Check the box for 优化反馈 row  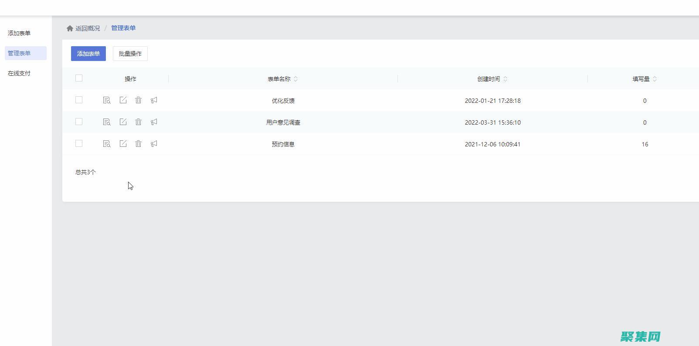79,100
